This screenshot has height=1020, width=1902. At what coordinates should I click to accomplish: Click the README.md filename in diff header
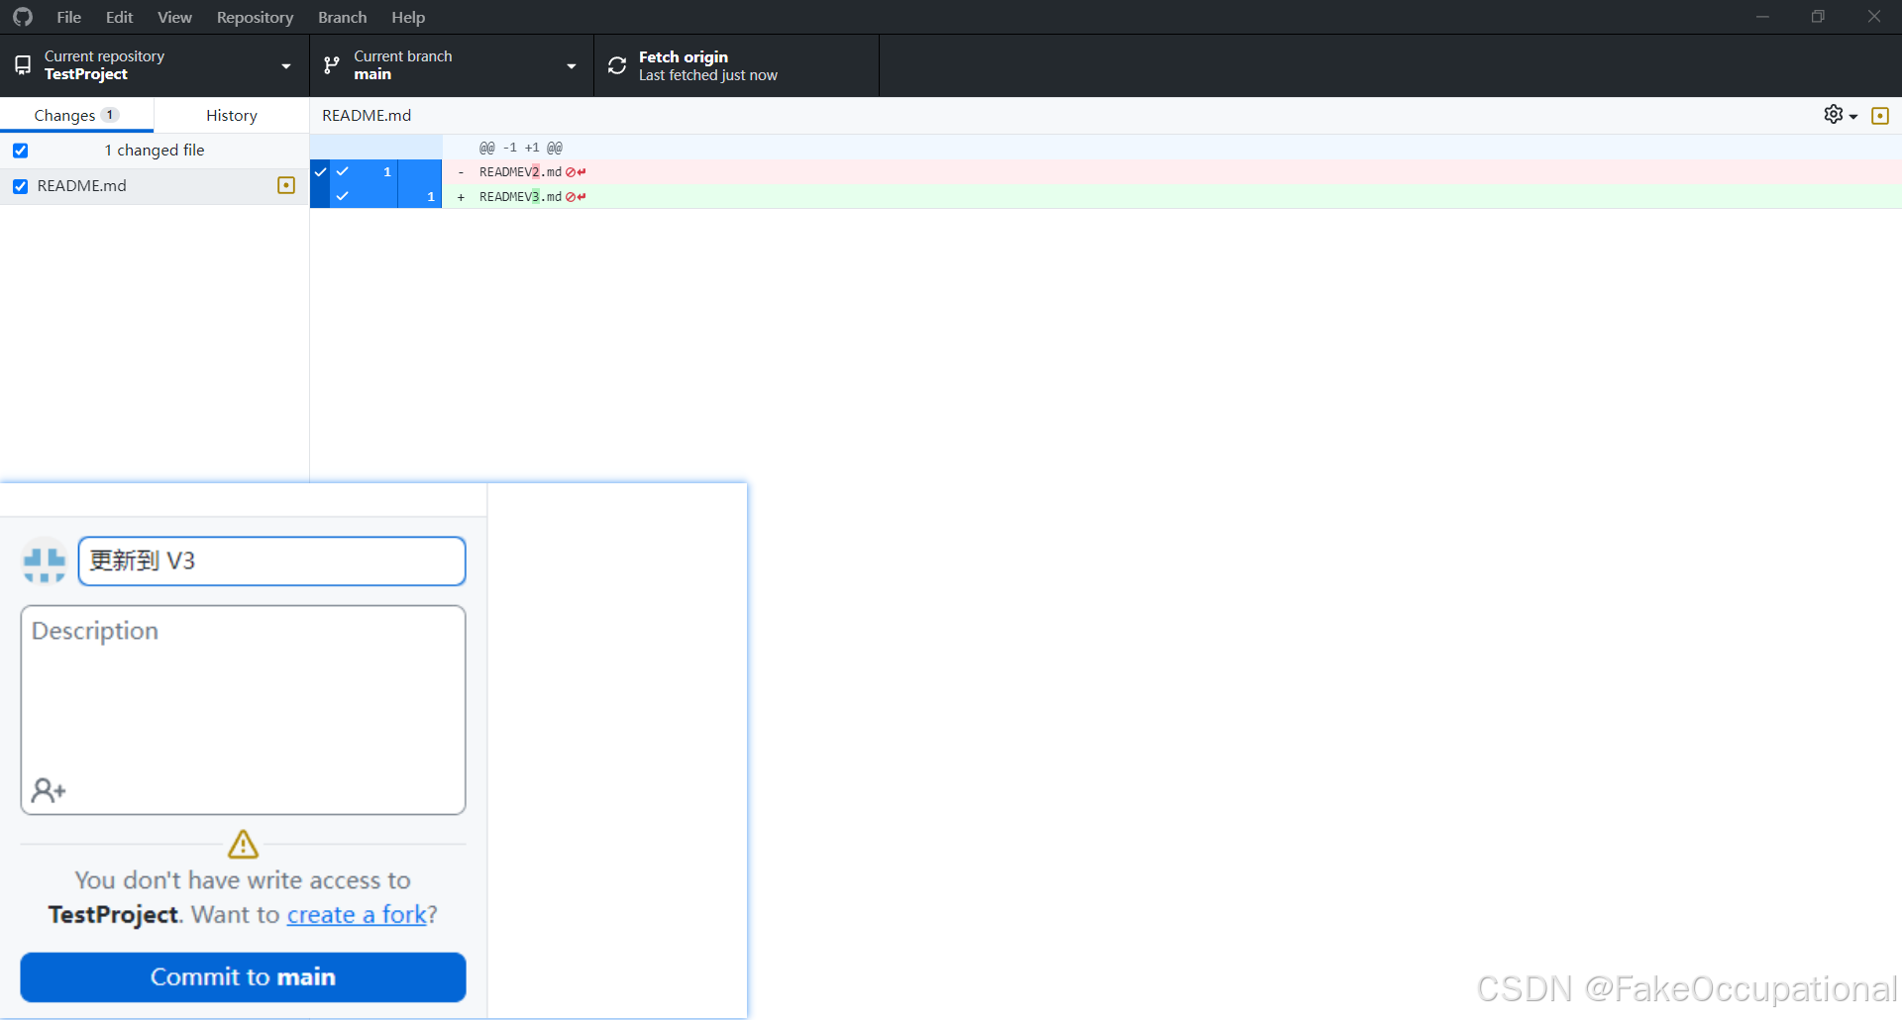(367, 115)
